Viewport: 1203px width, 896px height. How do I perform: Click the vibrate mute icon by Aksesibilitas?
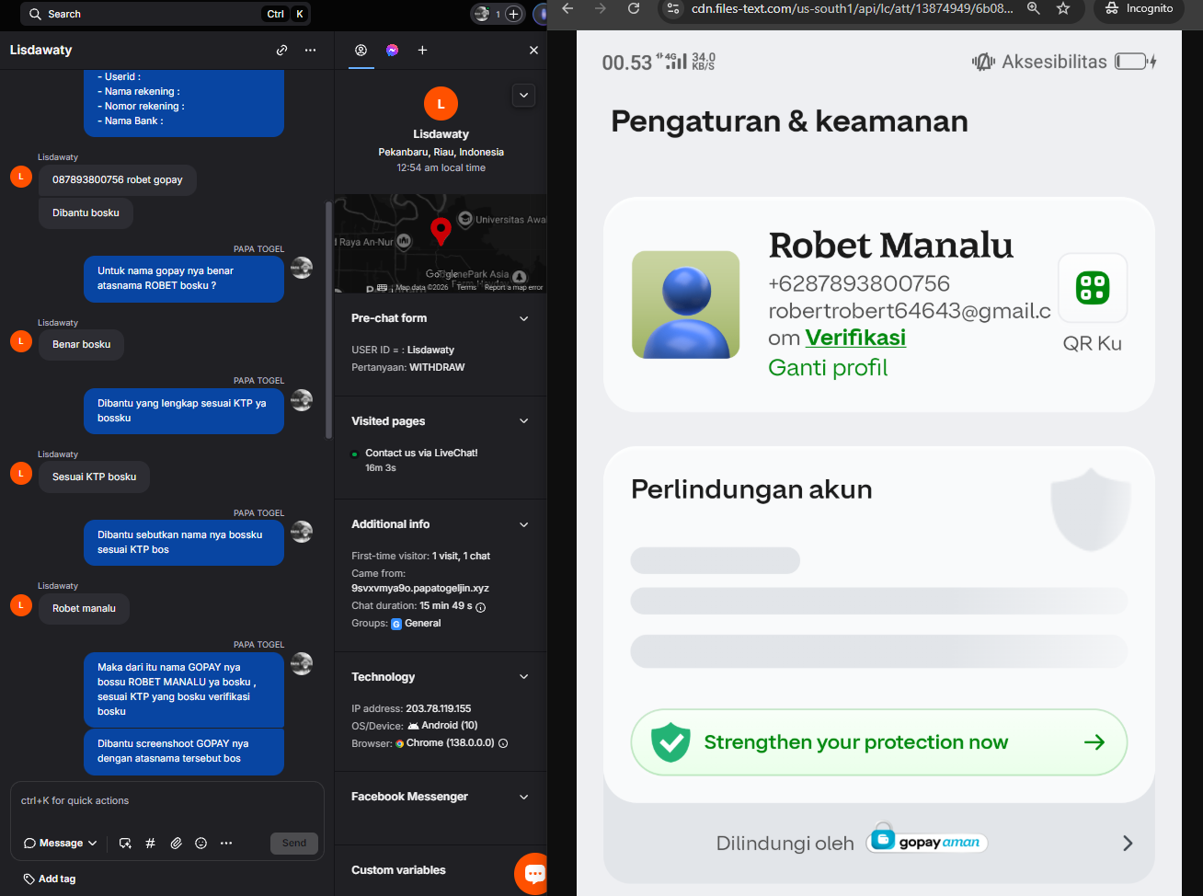(983, 62)
